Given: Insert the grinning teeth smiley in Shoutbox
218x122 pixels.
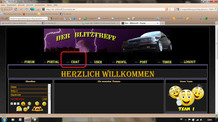Looking at the screenshot, I should tap(29, 103).
